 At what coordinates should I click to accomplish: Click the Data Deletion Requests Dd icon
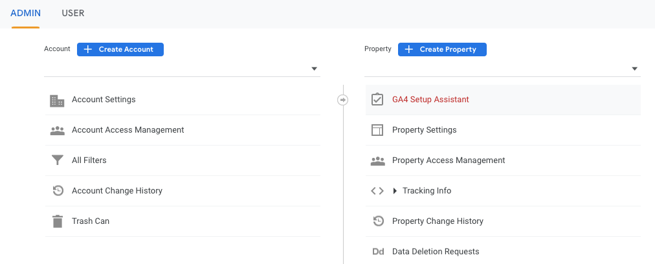click(378, 252)
